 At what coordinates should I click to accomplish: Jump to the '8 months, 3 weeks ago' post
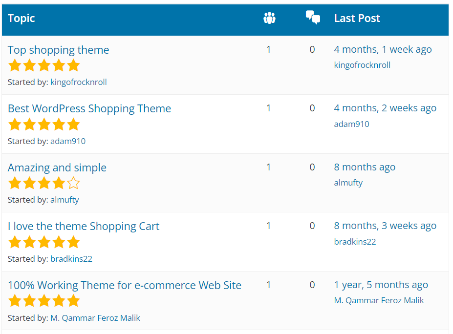tap(385, 226)
